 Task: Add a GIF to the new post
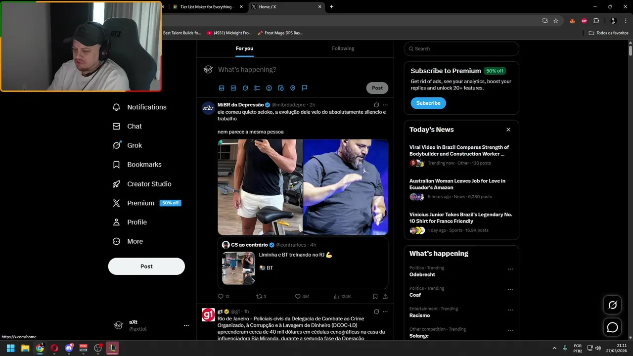pyautogui.click(x=233, y=88)
